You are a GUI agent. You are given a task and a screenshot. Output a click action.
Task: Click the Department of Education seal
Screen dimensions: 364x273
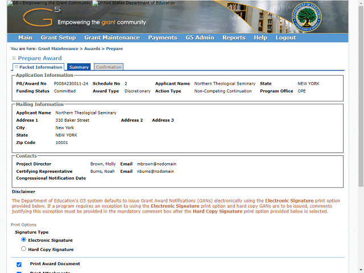point(307,16)
